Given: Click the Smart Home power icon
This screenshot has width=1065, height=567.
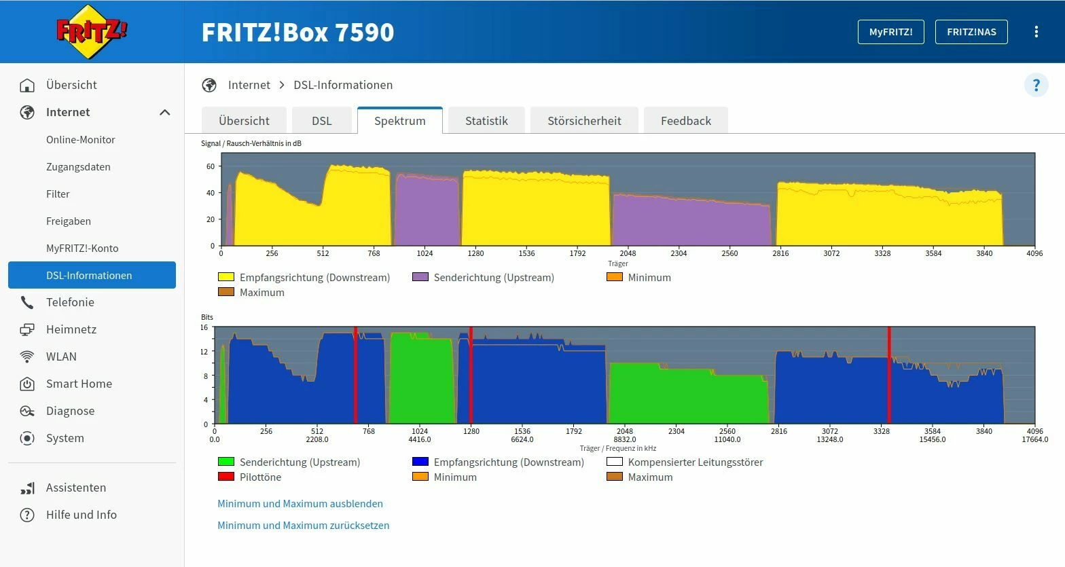Looking at the screenshot, I should [27, 384].
